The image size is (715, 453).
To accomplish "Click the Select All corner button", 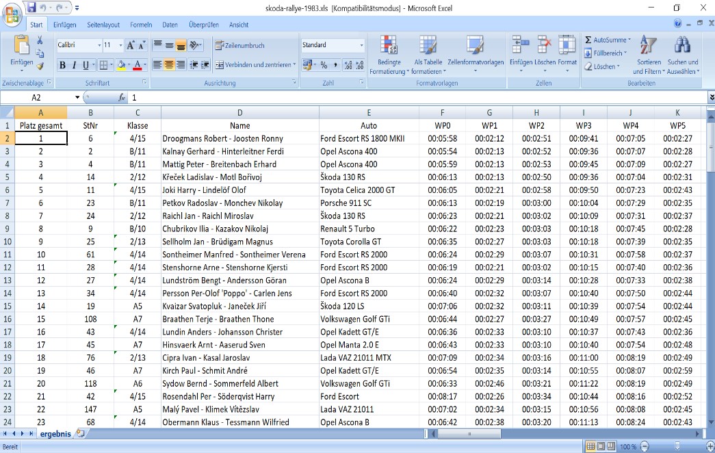I will pos(8,113).
